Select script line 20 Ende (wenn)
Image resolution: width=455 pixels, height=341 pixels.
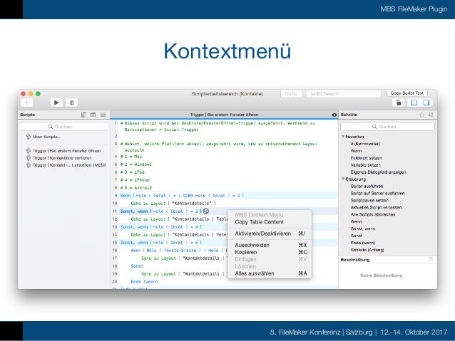coord(144,282)
